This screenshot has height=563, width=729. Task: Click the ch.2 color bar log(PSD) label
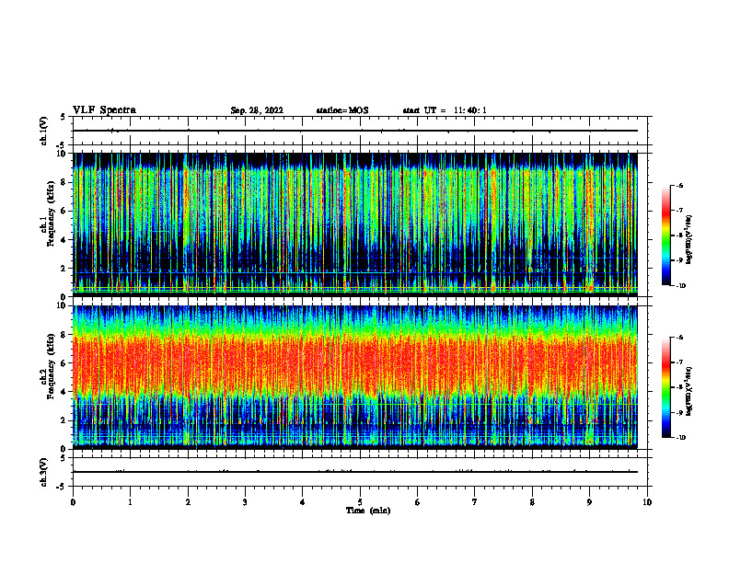[x=689, y=391]
